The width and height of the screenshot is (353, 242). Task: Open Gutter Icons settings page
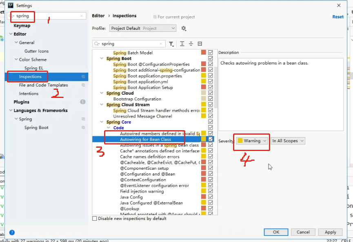(x=36, y=51)
